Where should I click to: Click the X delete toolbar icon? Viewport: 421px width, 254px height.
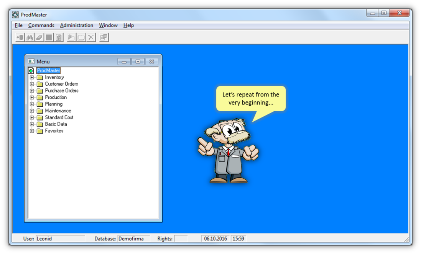91,37
